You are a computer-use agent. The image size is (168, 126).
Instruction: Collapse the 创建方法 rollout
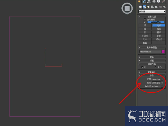[x=152, y=64]
